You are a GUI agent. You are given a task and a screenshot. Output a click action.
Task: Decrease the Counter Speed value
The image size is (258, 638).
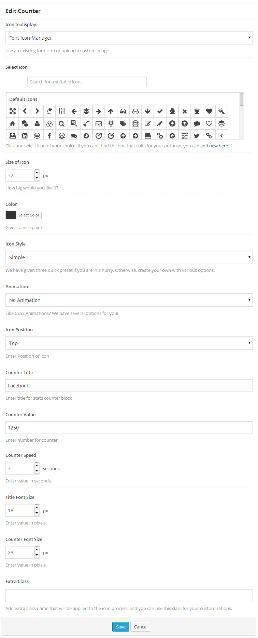[37, 471]
